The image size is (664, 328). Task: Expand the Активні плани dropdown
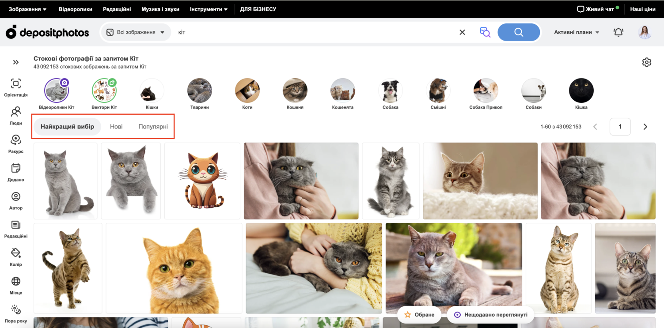577,32
